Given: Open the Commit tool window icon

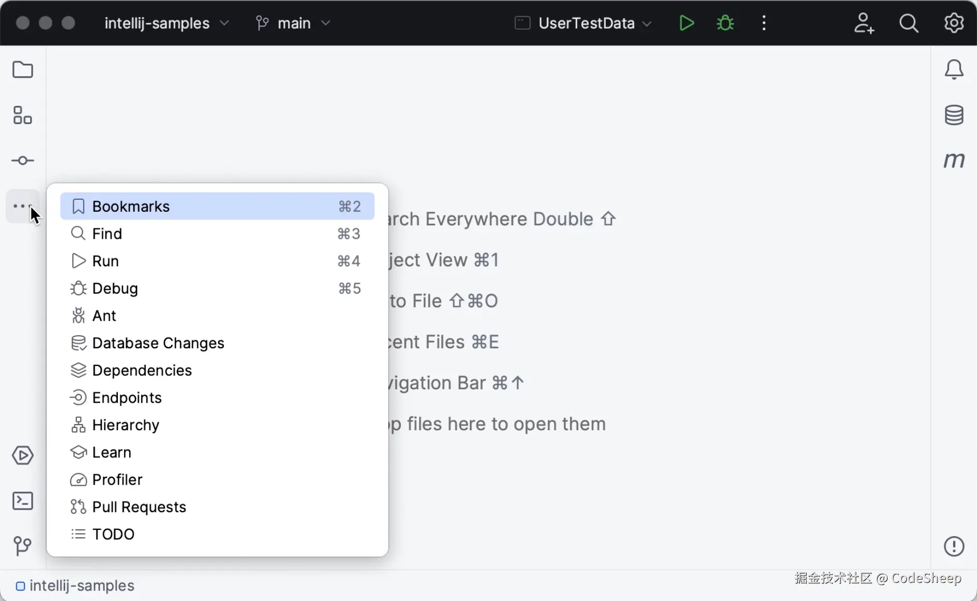Looking at the screenshot, I should pyautogui.click(x=22, y=160).
